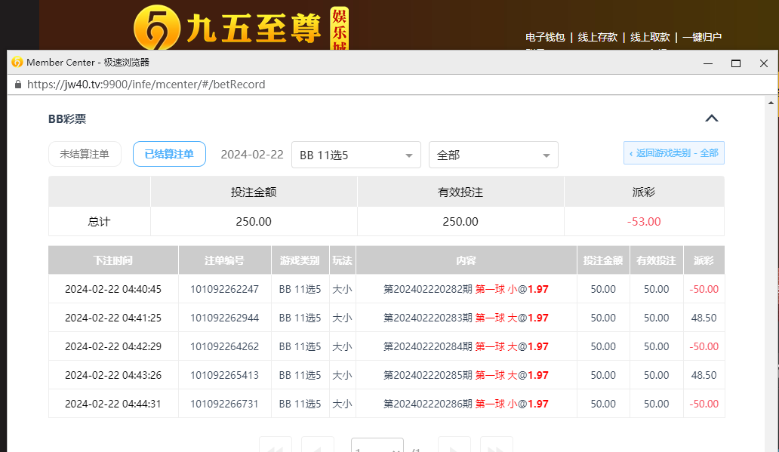Viewport: 779px width, 452px height.
Task: Go to the next page of records
Action: point(454,446)
